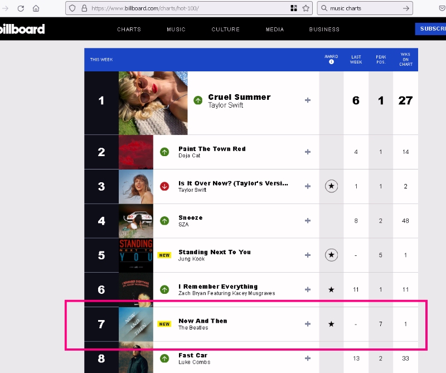
Task: Open the CHARTS menu
Action: [129, 30]
